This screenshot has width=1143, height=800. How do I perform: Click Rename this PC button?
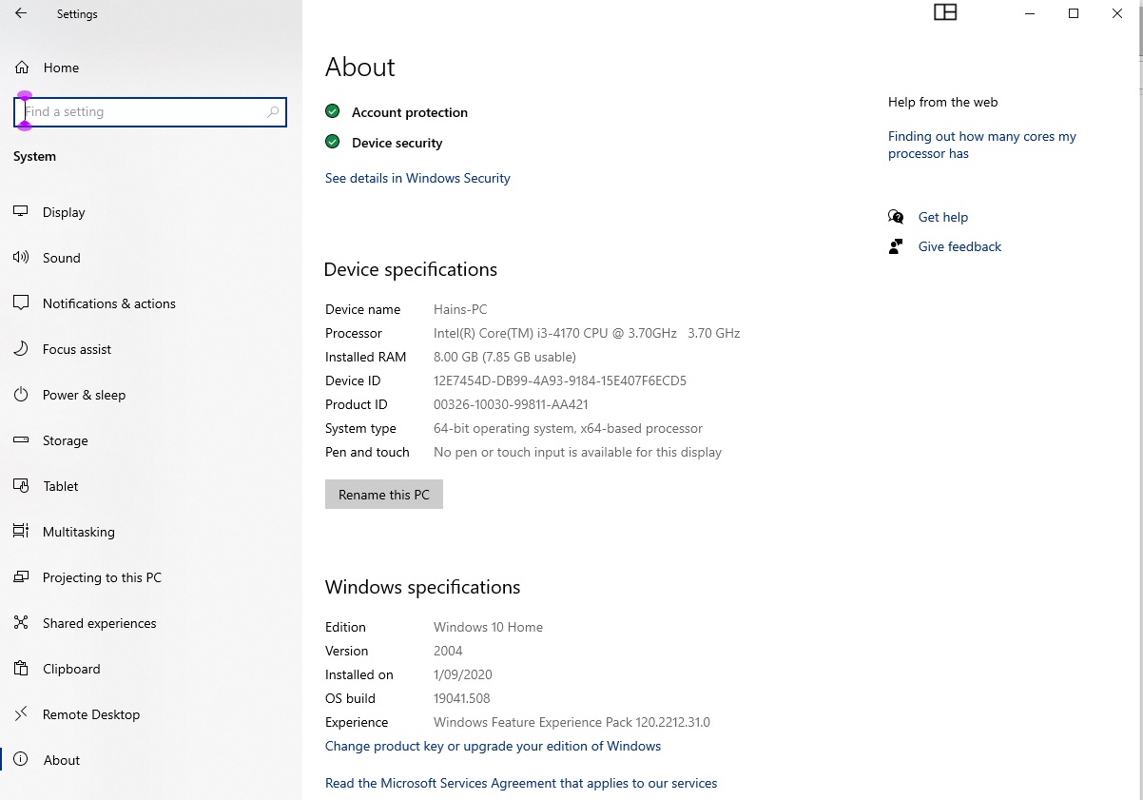pos(384,495)
